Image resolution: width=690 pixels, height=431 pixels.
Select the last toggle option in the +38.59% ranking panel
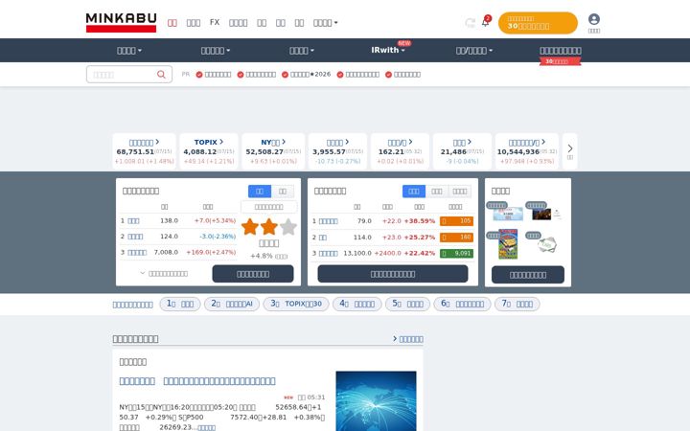click(x=460, y=191)
